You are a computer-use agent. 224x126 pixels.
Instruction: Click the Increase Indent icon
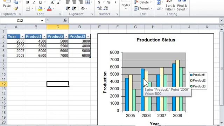click(74, 8)
